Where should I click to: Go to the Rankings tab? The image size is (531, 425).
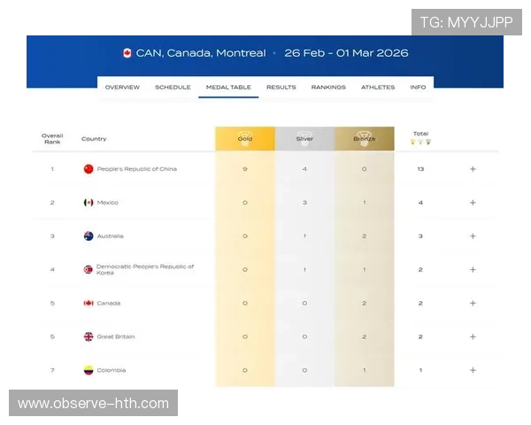328,88
